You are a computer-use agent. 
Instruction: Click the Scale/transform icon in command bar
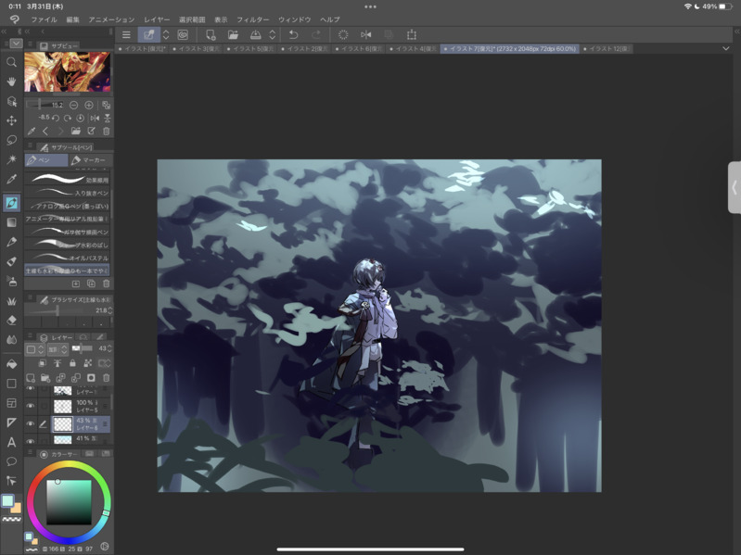click(412, 34)
